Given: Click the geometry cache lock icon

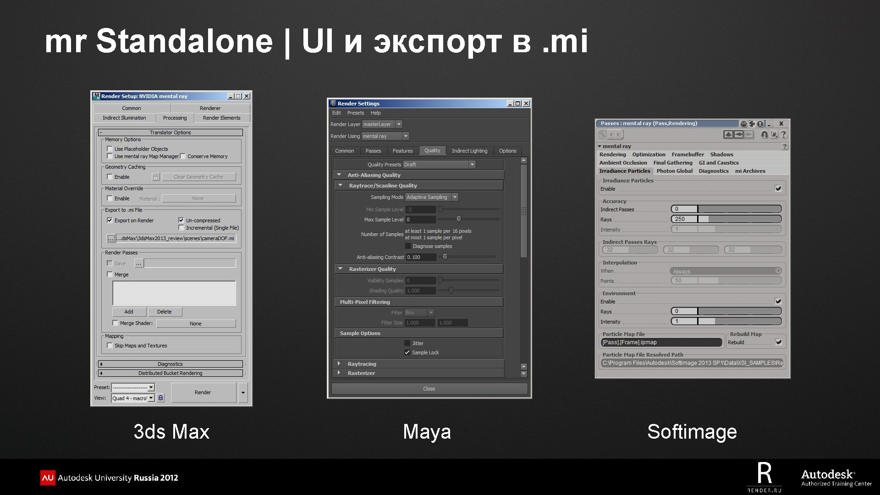Looking at the screenshot, I should (155, 177).
